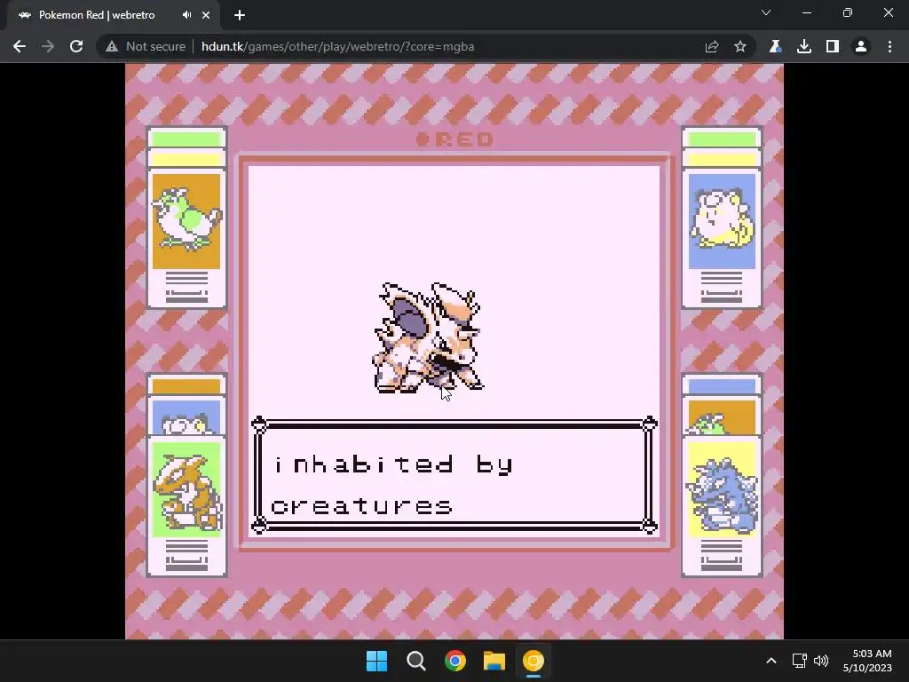Focus the address bar showing hdun.tk URL
This screenshot has height=682, width=909.
click(x=338, y=46)
